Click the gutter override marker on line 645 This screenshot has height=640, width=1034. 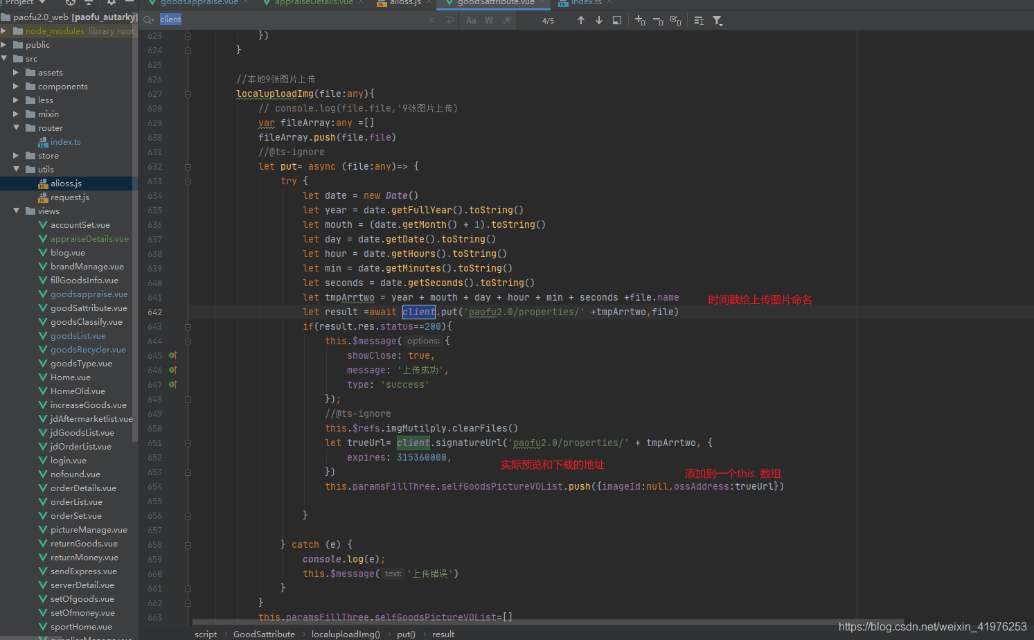(173, 355)
